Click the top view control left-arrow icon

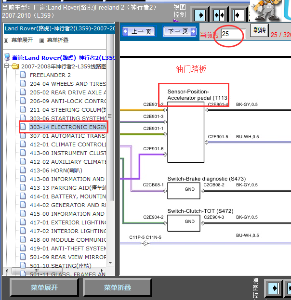(x=238, y=15)
